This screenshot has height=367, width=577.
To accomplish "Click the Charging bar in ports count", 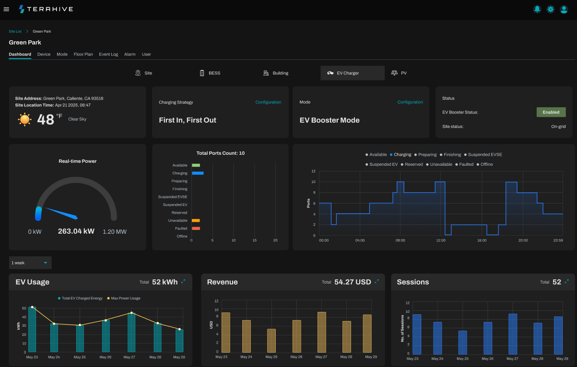I will (x=198, y=173).
